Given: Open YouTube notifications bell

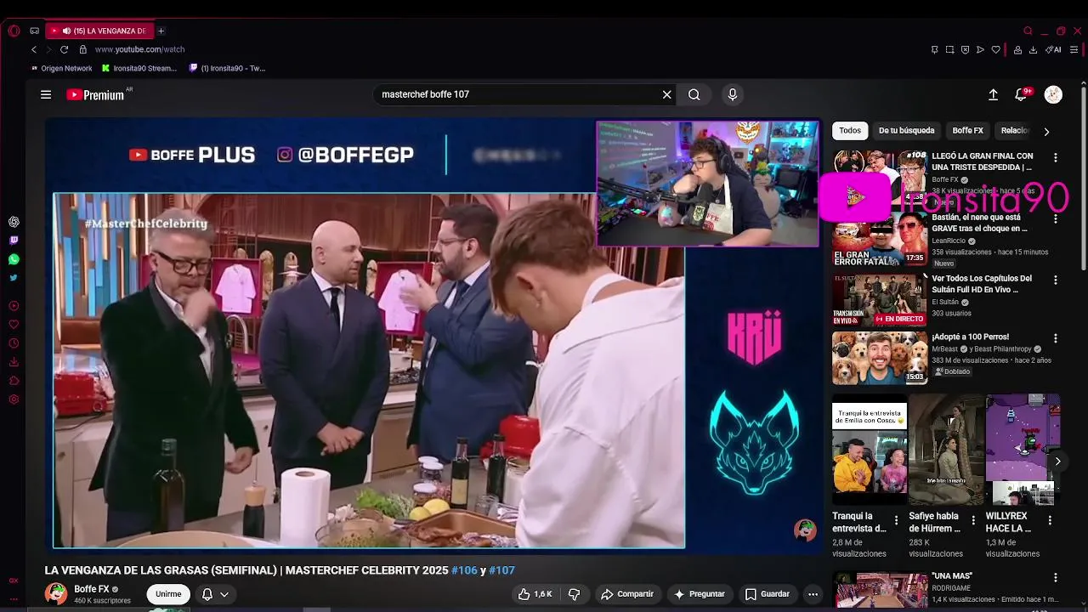Looking at the screenshot, I should 1022,94.
